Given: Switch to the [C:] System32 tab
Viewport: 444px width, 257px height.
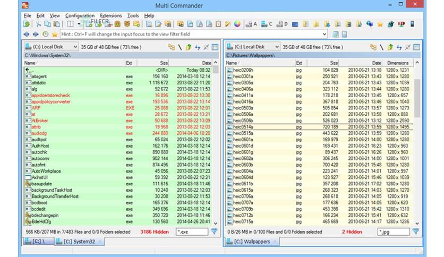Looking at the screenshot, I should pyautogui.click(x=79, y=242).
